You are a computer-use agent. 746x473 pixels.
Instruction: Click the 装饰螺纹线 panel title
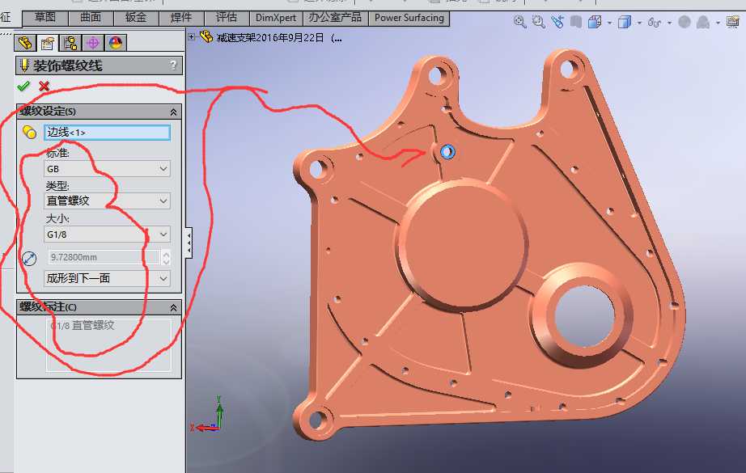click(67, 65)
